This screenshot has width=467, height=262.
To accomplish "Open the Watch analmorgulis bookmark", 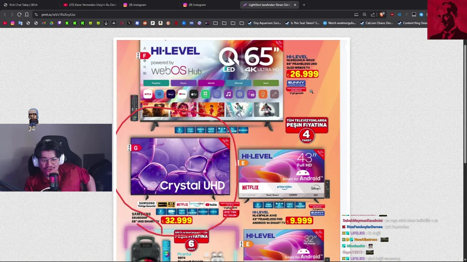I will 339,23.
